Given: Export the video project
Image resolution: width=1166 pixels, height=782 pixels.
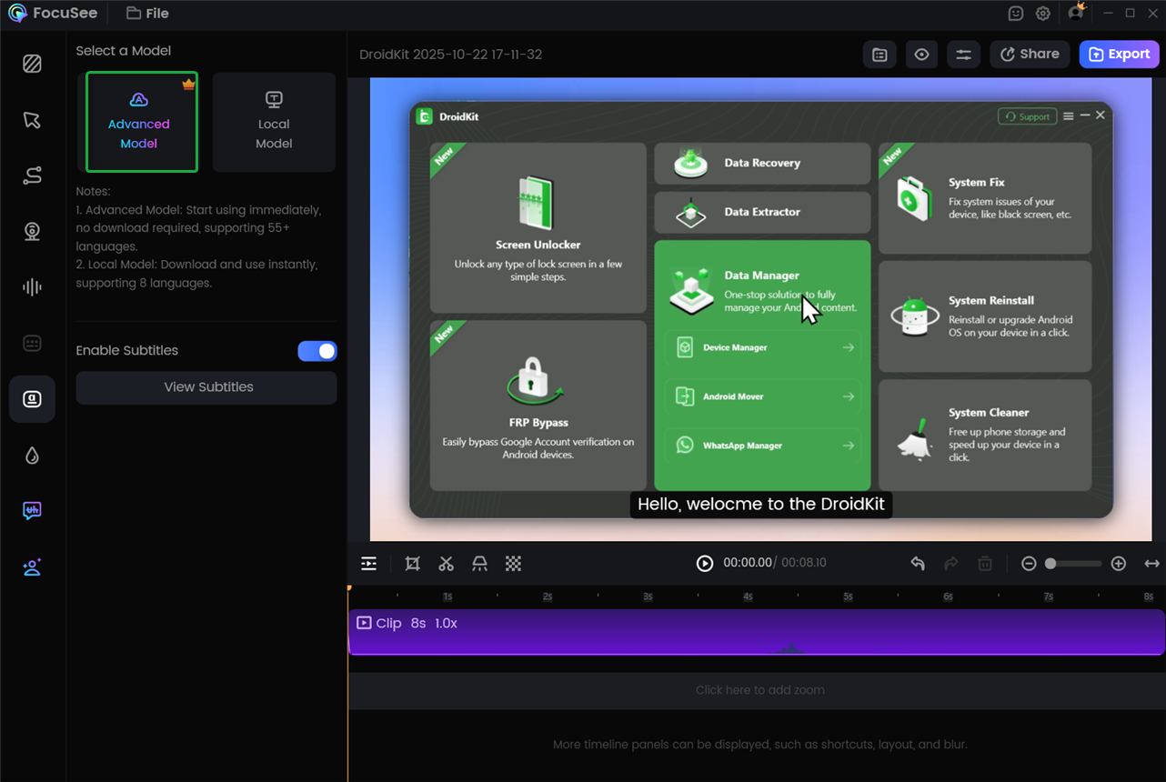Looking at the screenshot, I should point(1119,55).
